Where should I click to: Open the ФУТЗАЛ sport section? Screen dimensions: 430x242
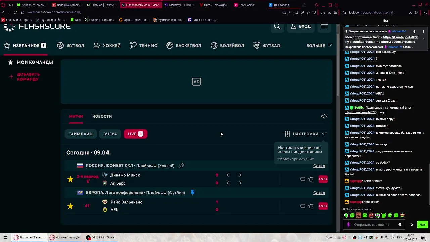click(266, 45)
